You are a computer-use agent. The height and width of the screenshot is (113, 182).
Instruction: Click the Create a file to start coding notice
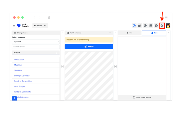point(89,40)
